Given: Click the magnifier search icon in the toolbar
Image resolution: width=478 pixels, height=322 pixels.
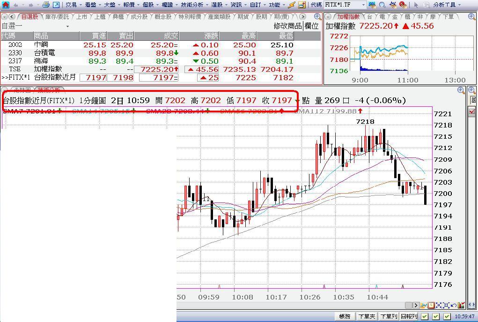Looking at the screenshot, I should click(382, 5).
